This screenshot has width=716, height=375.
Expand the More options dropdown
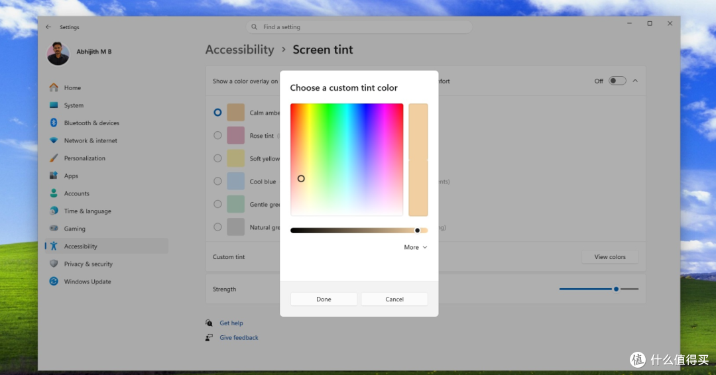416,247
